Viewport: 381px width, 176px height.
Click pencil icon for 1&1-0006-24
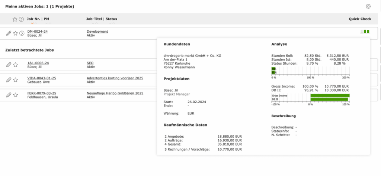9,65
